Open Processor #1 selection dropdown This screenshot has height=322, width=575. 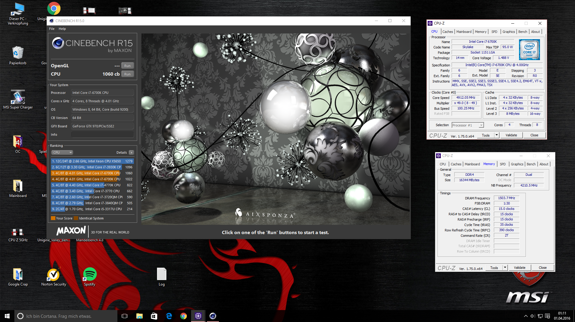tap(467, 125)
